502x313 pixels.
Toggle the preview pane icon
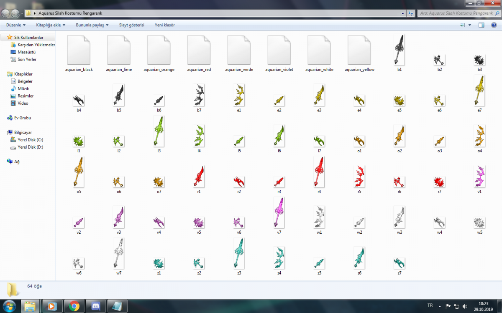(x=482, y=25)
